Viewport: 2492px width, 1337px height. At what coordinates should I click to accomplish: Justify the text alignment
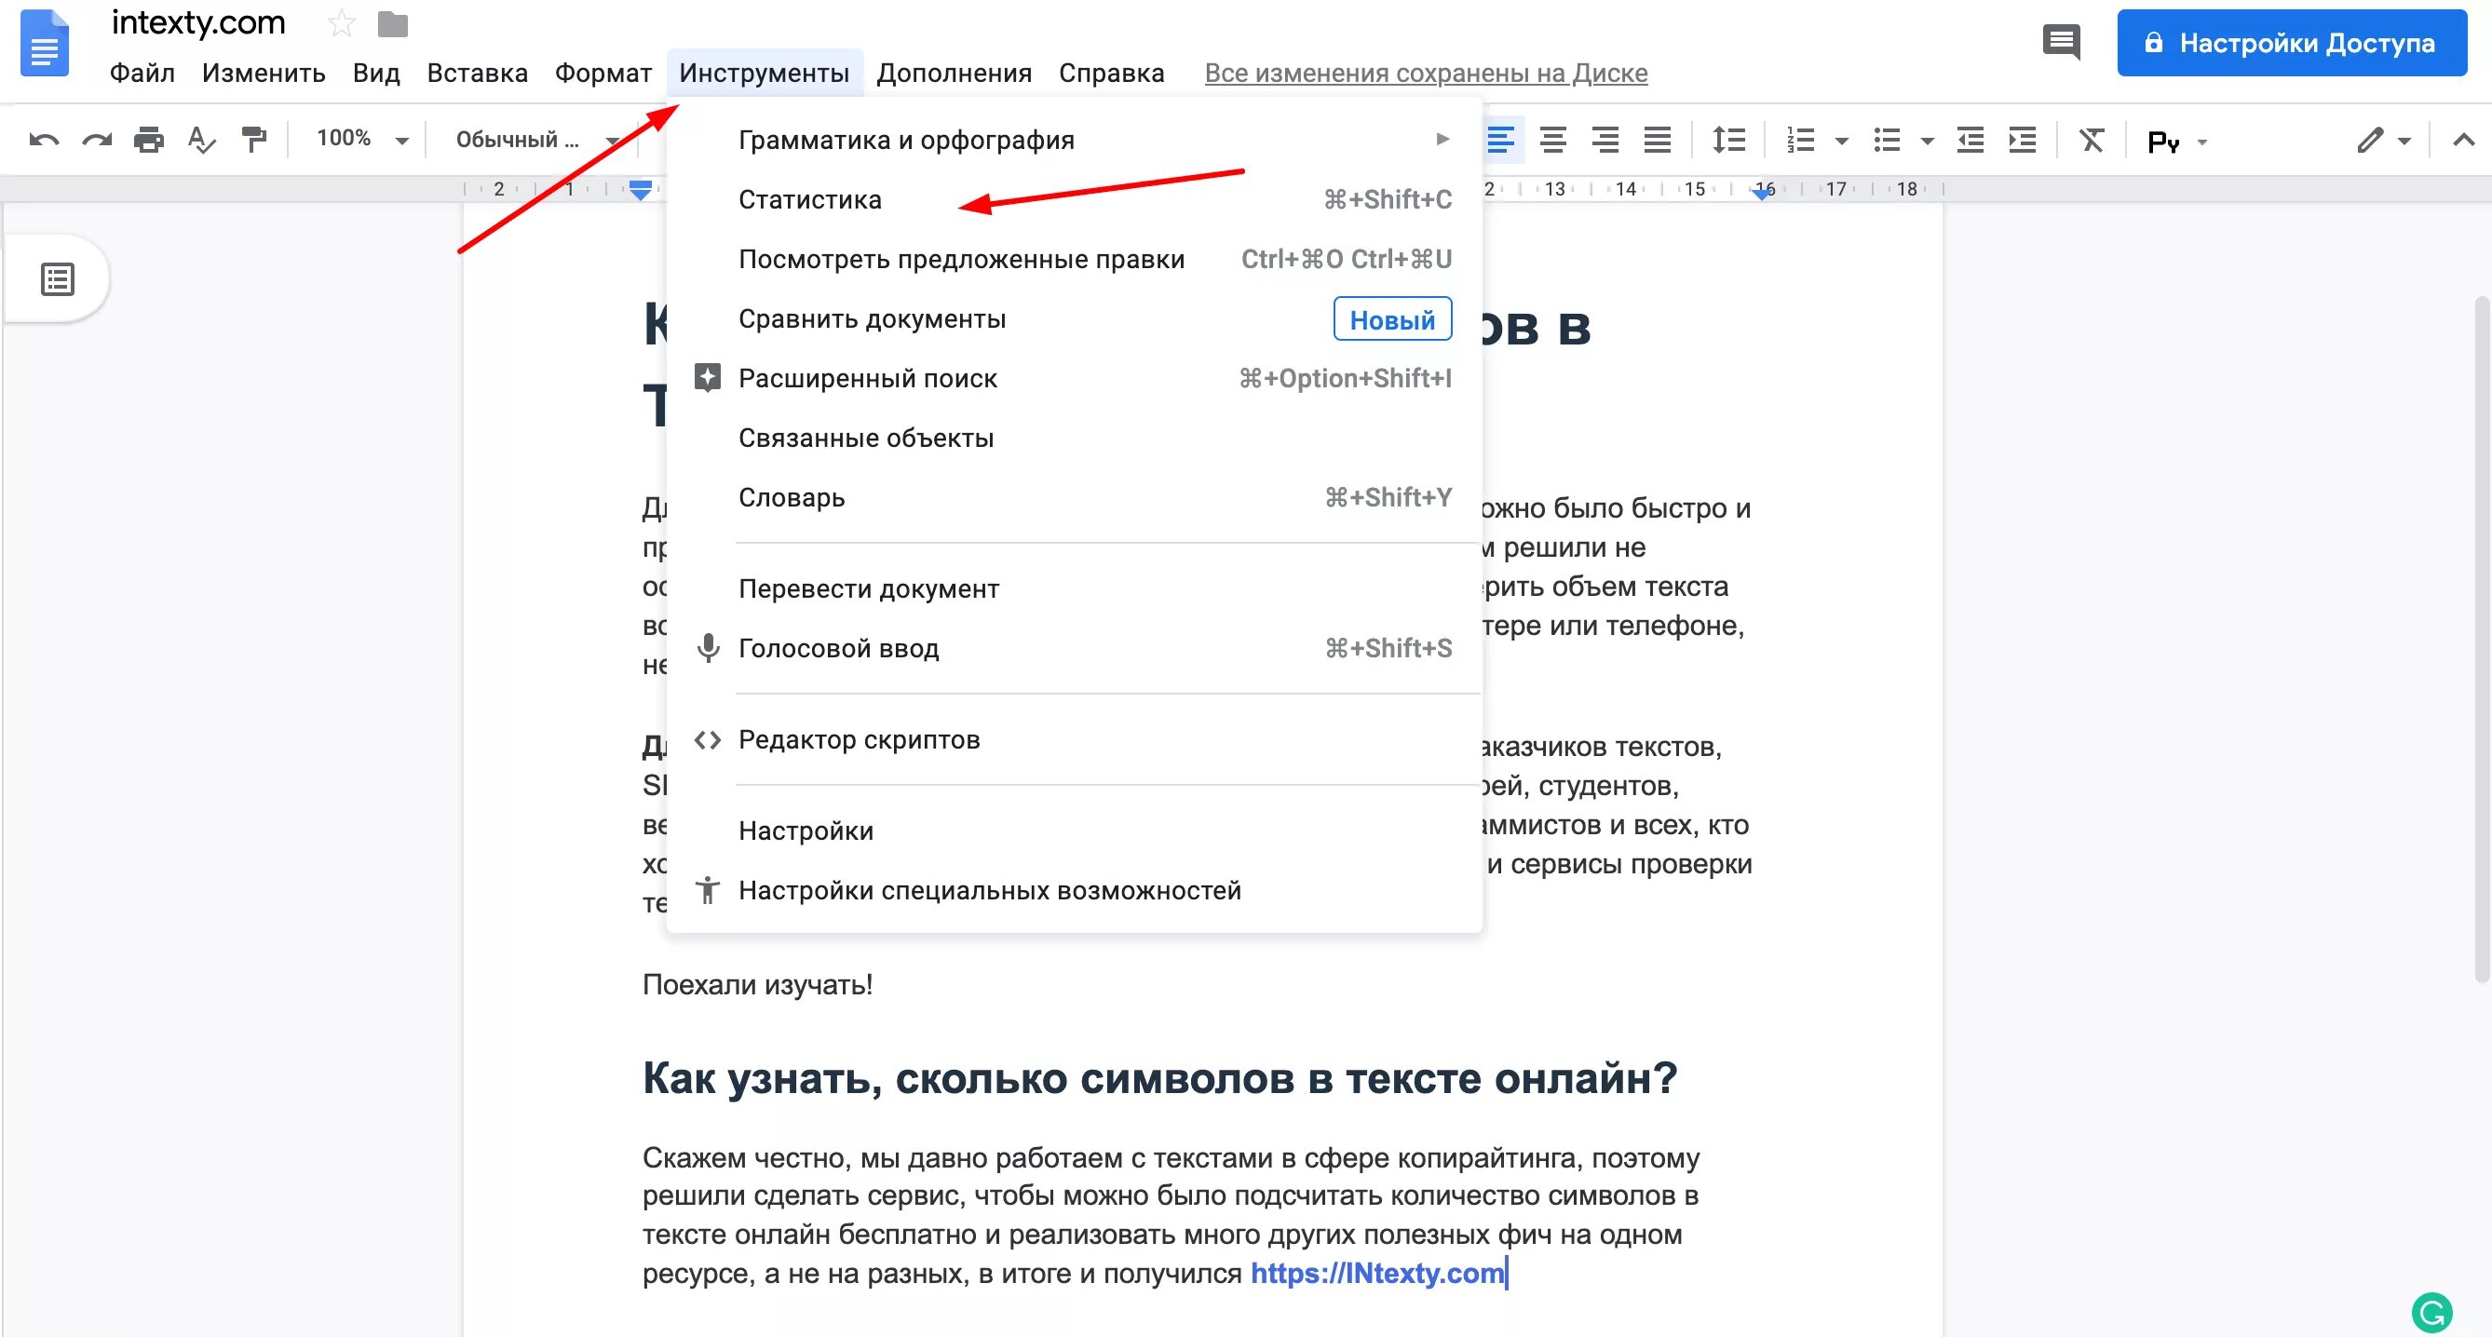click(1657, 141)
